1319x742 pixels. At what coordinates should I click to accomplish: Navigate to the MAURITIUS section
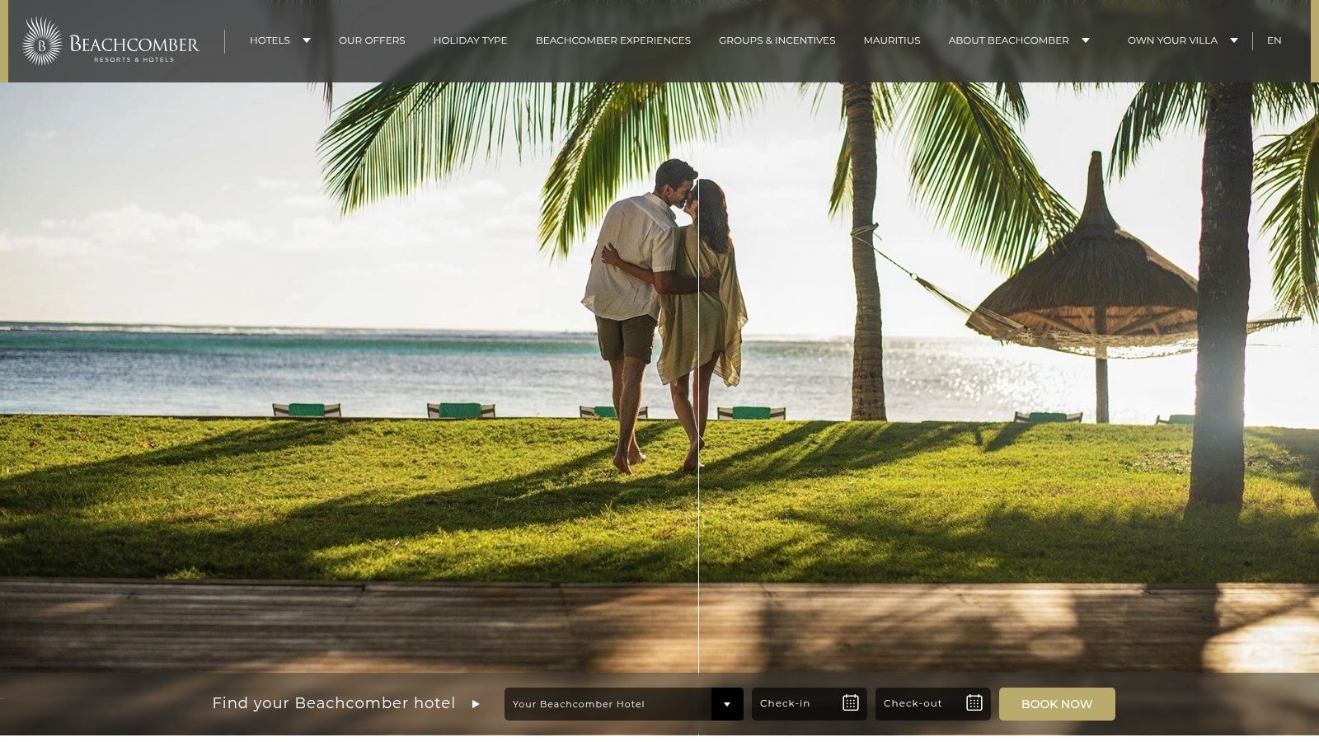(x=891, y=40)
